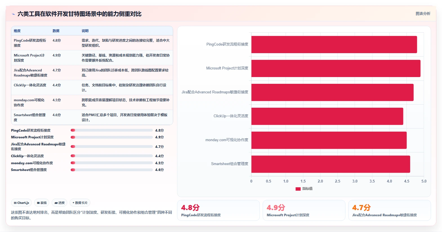The height and width of the screenshot is (232, 442).
Task: Select the Chart.js tag chip
Action: (22, 203)
